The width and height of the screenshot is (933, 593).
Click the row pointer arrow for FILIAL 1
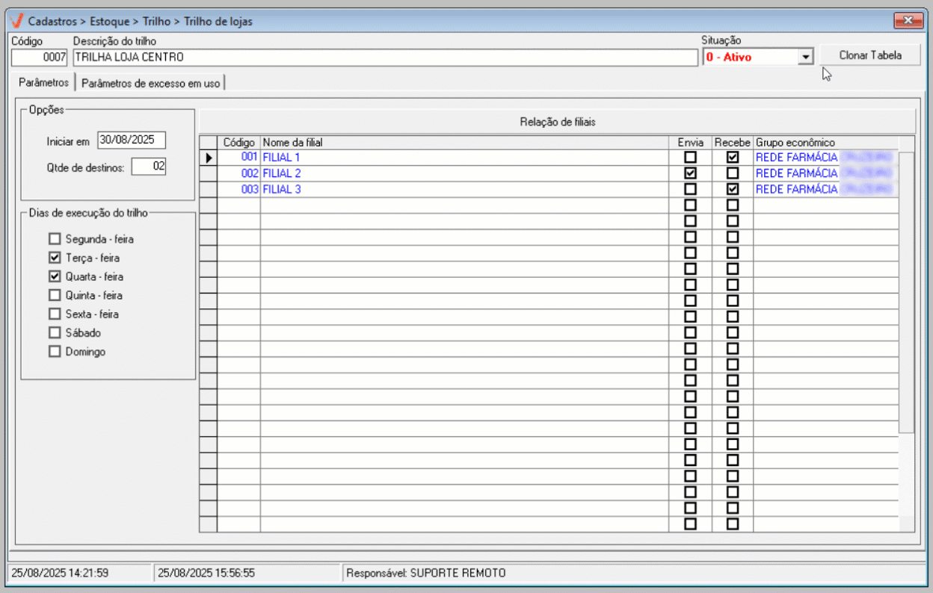[209, 158]
